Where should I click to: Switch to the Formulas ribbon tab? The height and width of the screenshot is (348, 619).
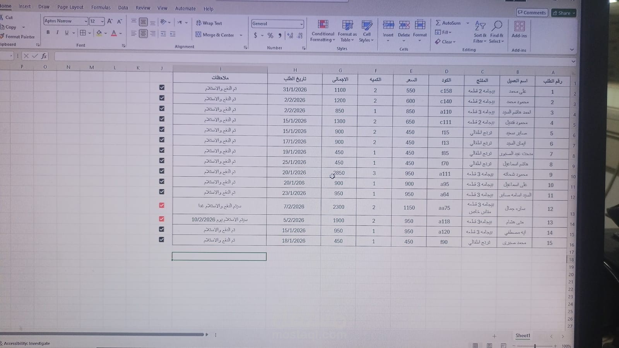point(101,7)
